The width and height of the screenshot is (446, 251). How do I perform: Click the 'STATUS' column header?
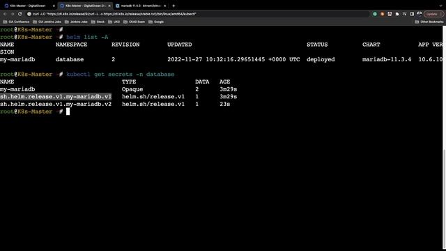(317, 45)
